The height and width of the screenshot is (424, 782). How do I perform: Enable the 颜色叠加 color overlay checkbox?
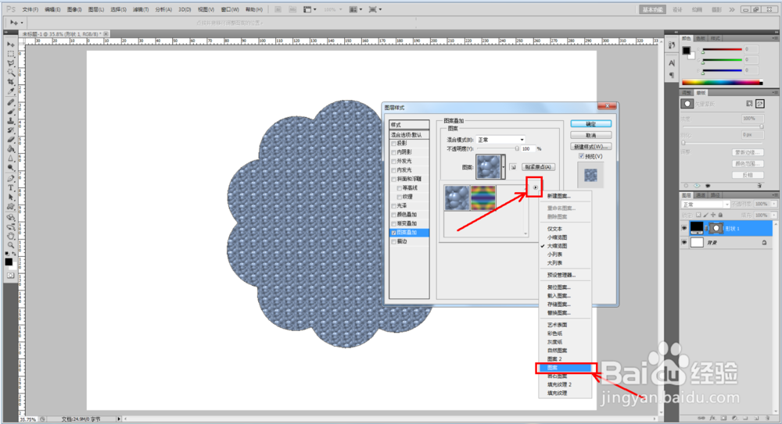[393, 215]
